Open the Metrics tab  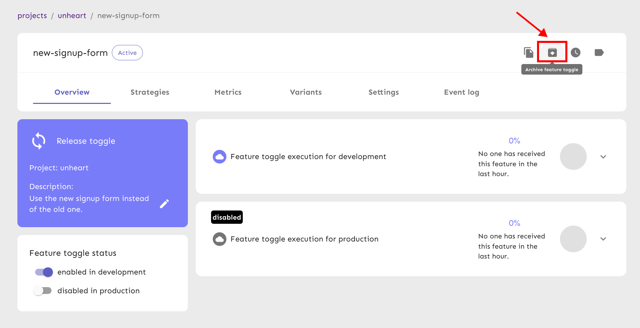coord(228,92)
